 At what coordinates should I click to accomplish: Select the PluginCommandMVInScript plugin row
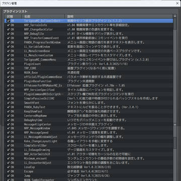(x=89, y=94)
